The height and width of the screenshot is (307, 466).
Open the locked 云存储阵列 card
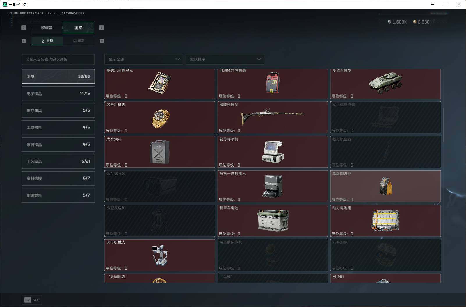click(x=160, y=186)
